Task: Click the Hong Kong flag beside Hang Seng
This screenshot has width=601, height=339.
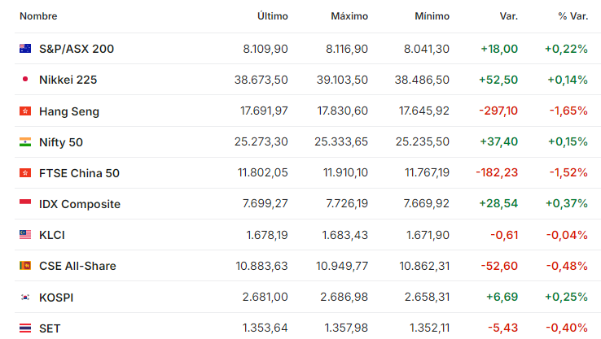Action: (25, 111)
